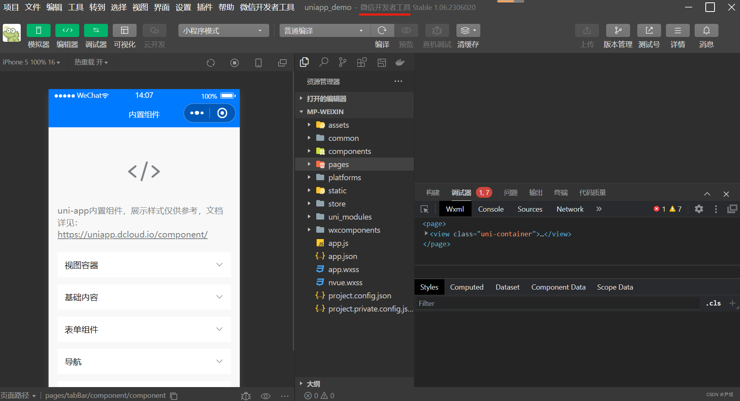Collapse the MP-WEIXIN project tree

tap(354, 112)
